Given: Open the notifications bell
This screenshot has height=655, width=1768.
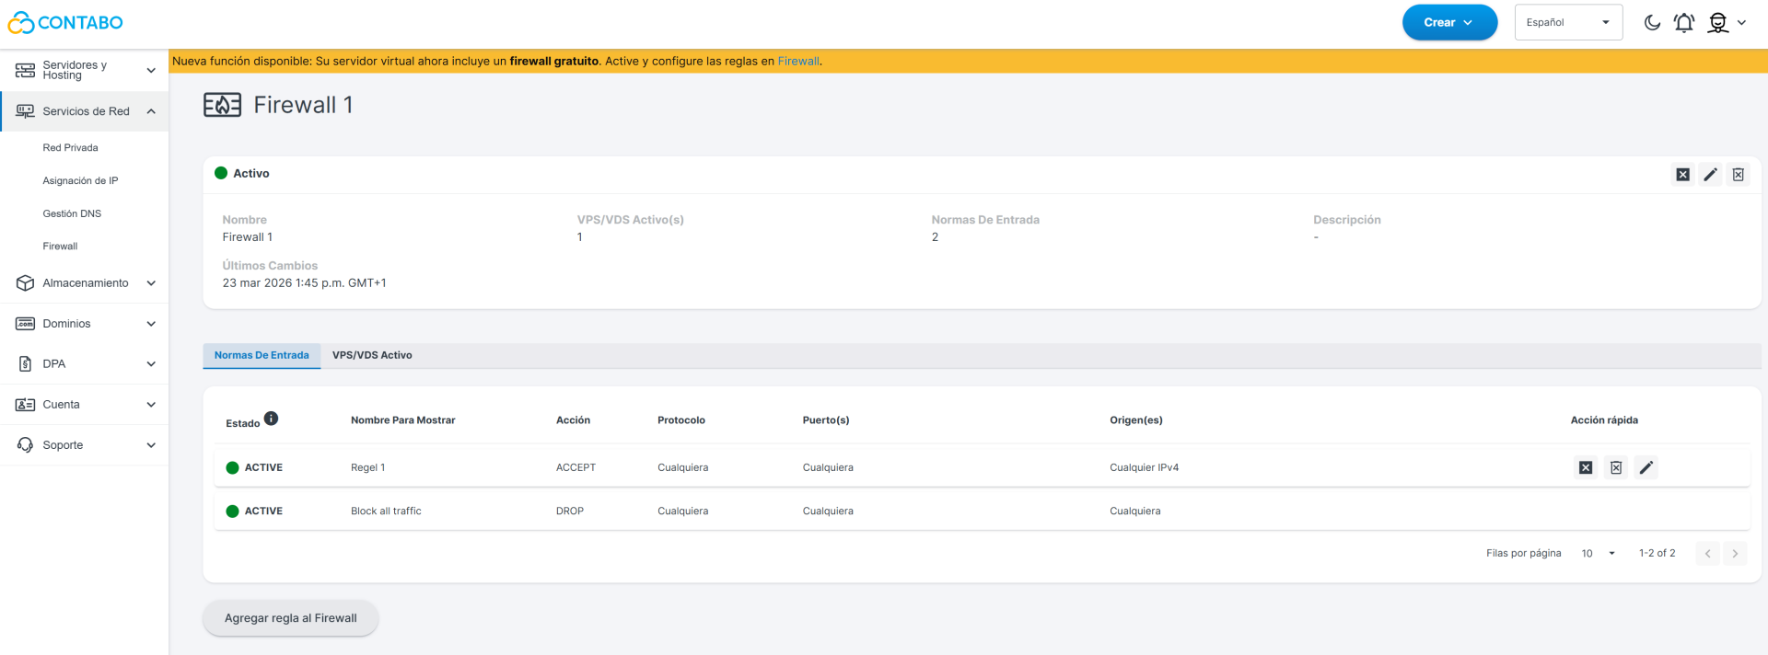Looking at the screenshot, I should pos(1683,23).
